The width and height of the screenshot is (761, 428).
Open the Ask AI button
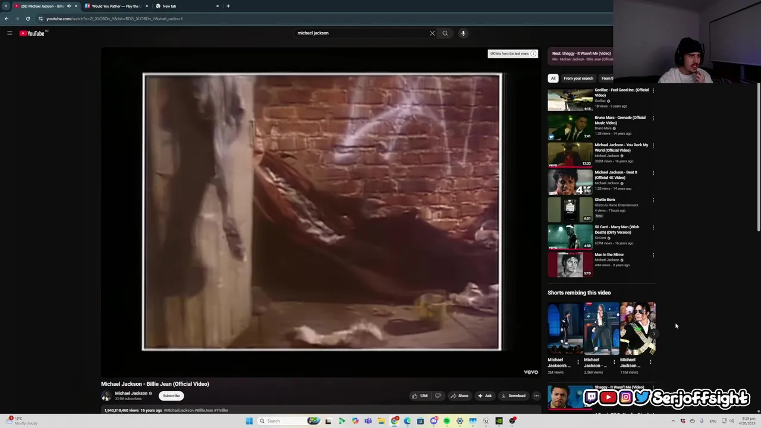(x=485, y=396)
